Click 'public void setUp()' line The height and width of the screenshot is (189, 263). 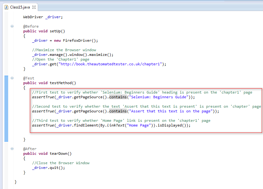[44, 31]
